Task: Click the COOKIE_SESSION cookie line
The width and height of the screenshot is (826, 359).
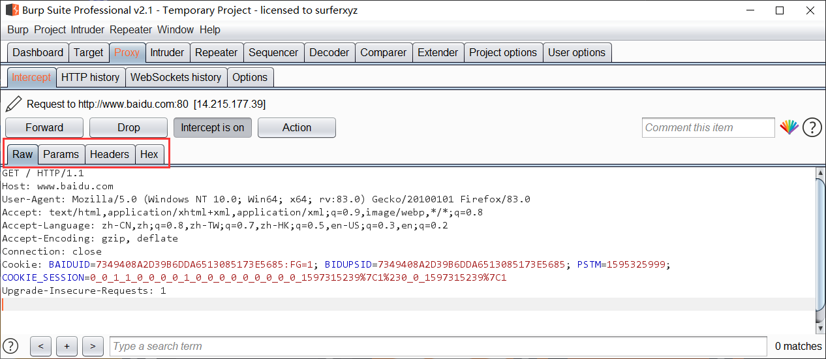Action: [254, 277]
